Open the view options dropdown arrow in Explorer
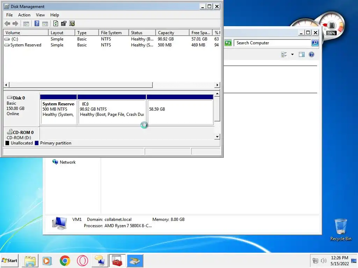This screenshot has width=358, height=268. [292, 54]
